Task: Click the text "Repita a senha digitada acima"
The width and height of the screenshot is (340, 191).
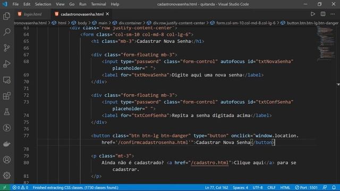Action: (x=211, y=116)
